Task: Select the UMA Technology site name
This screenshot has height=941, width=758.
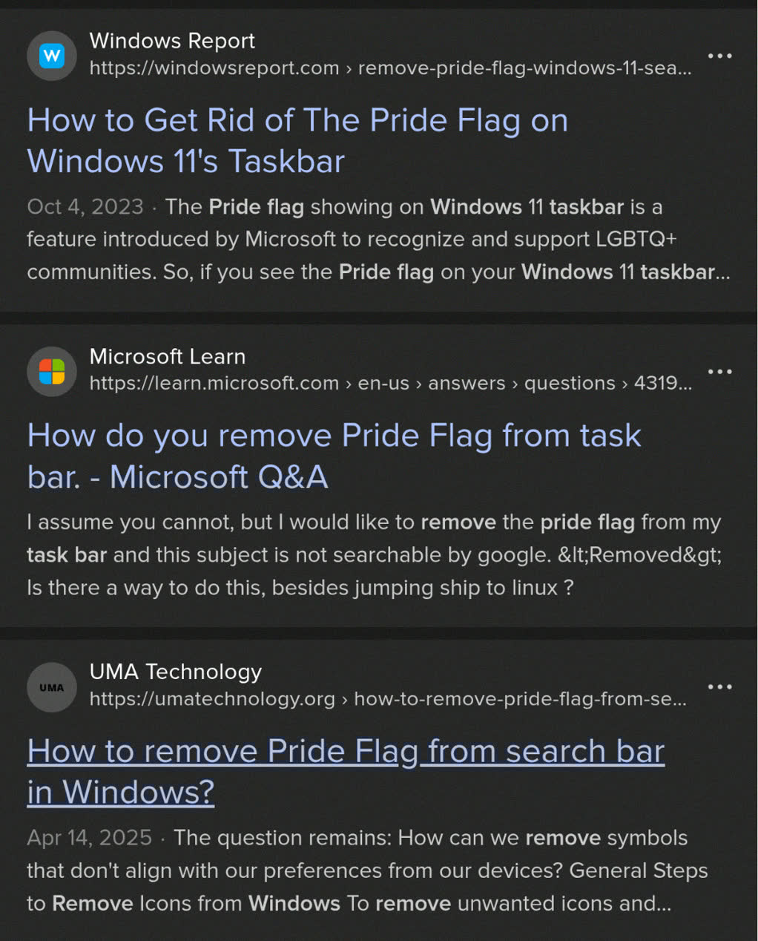Action: coord(176,672)
